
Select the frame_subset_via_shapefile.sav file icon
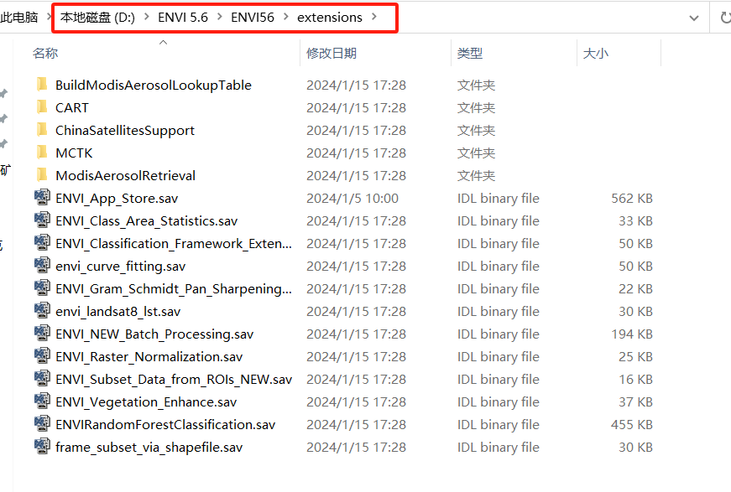tap(42, 447)
